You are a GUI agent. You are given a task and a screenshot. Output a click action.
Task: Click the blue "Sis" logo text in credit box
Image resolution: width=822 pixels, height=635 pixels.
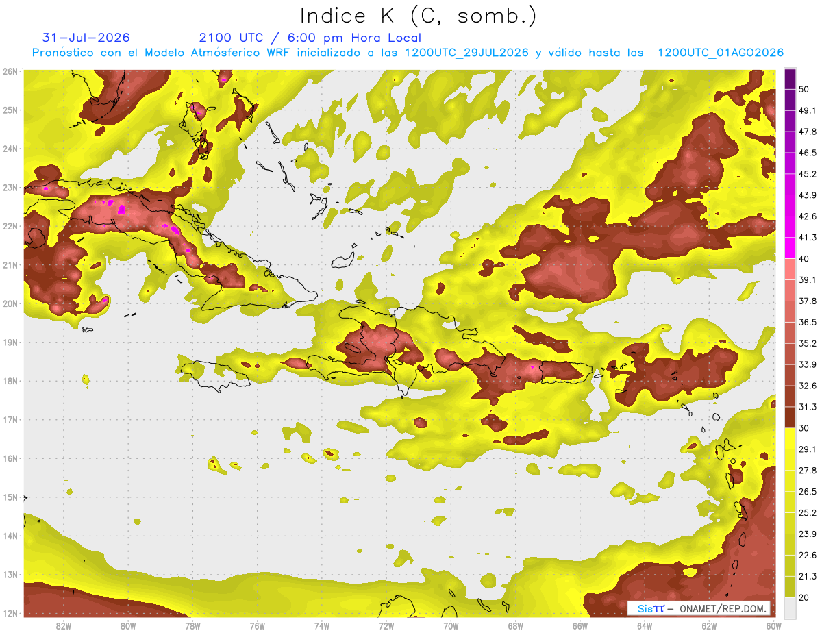645,608
